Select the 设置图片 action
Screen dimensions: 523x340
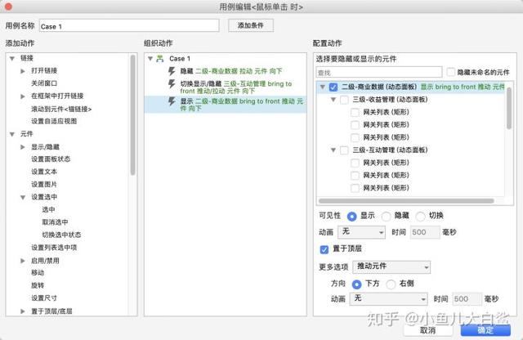coord(44,185)
